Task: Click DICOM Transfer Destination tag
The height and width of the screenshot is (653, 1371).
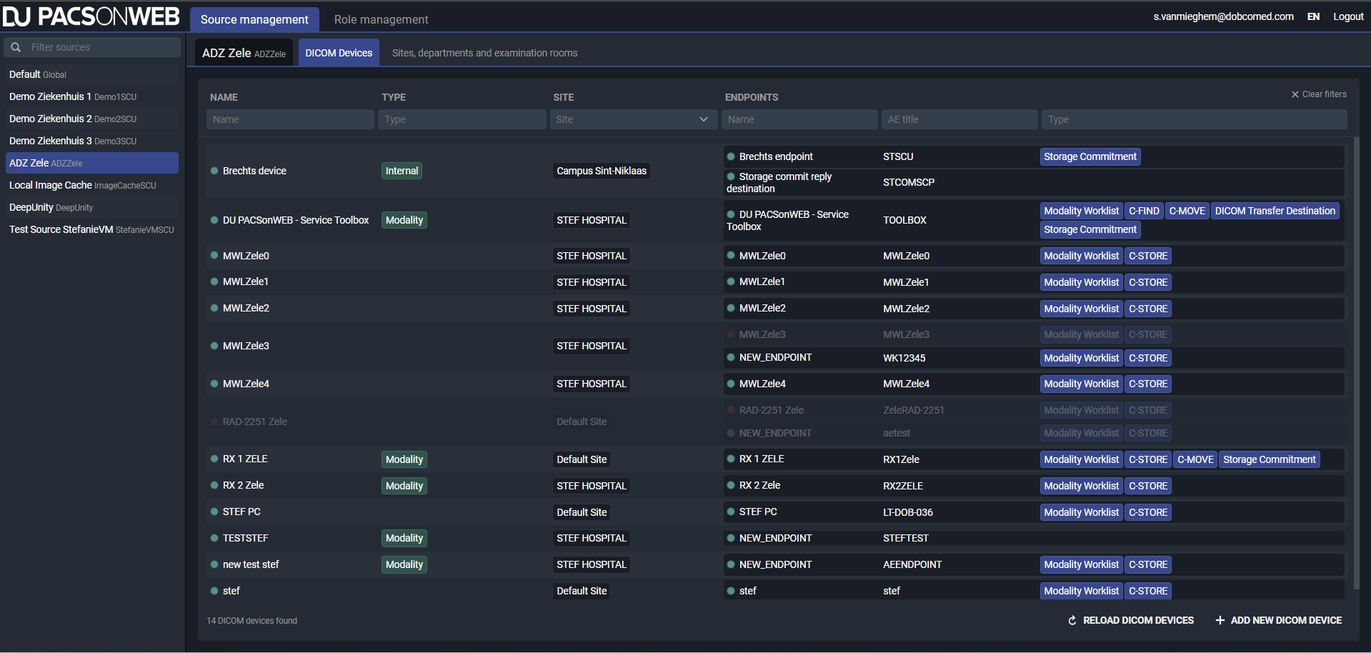Action: click(1275, 211)
